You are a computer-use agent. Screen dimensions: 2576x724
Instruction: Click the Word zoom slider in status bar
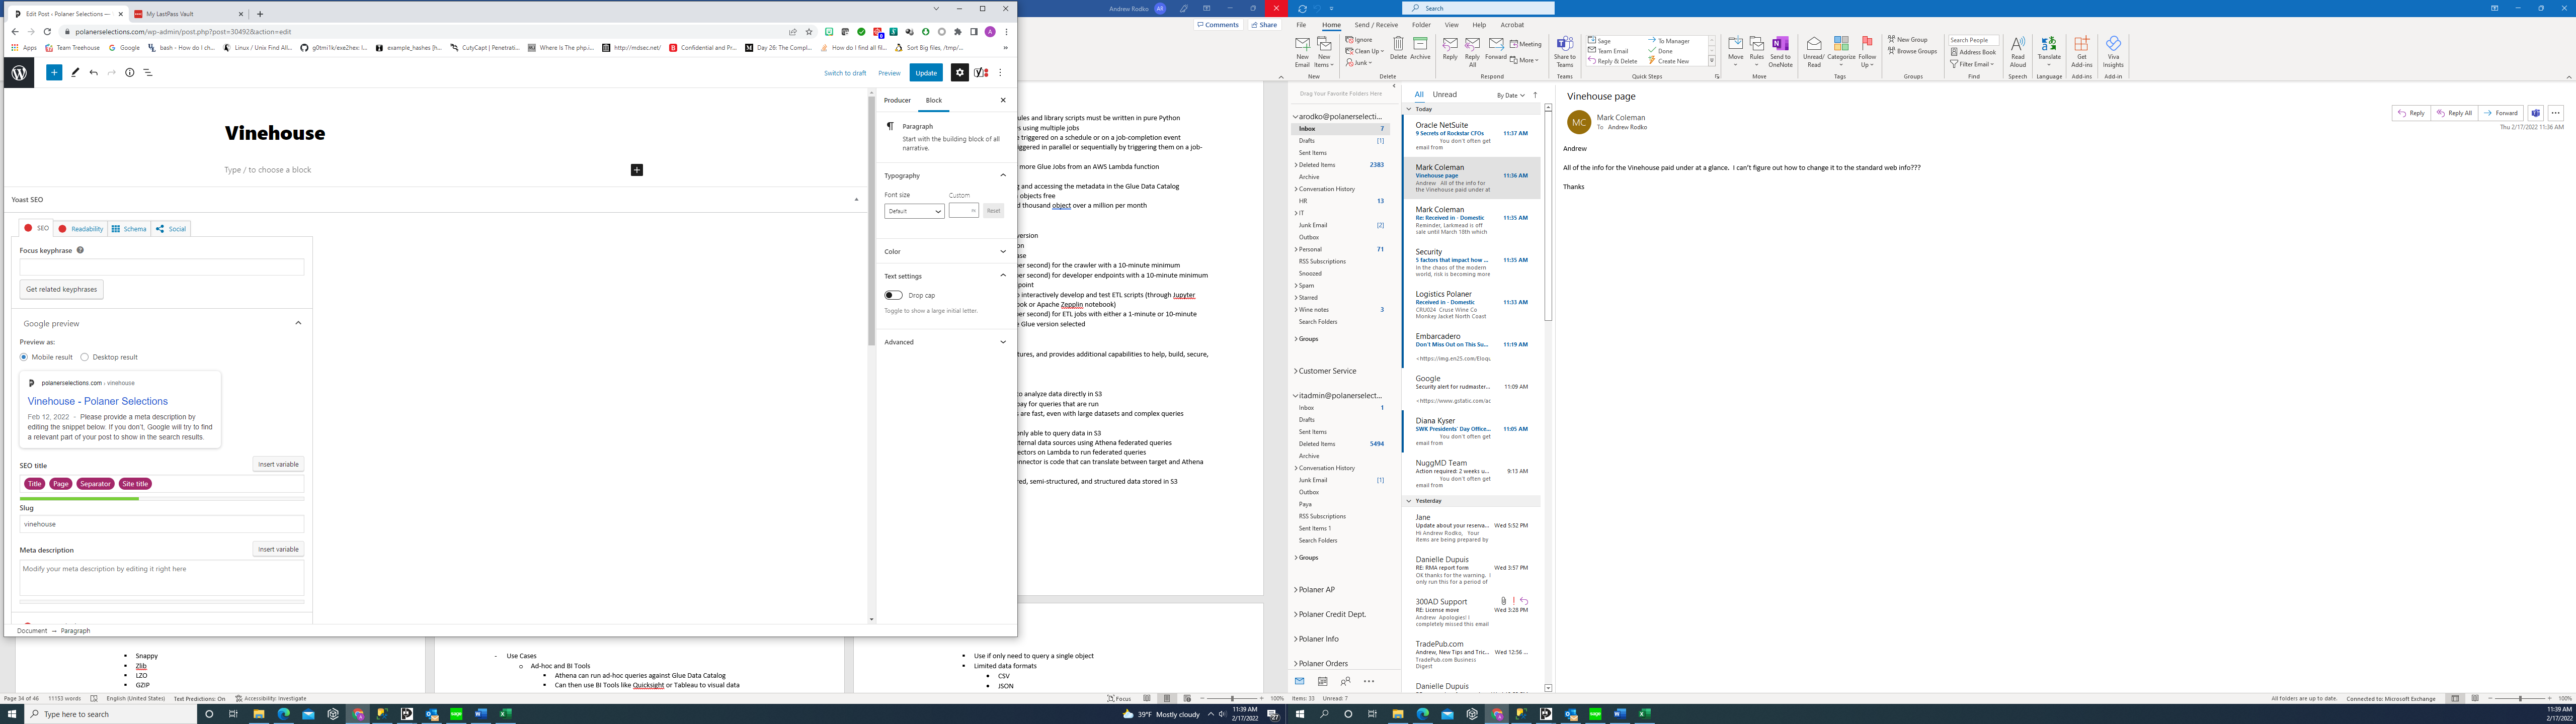[x=1231, y=699]
